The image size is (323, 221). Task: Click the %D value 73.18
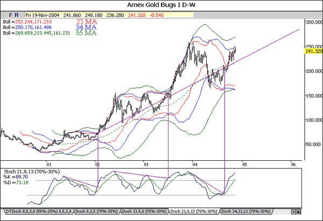click(22, 182)
